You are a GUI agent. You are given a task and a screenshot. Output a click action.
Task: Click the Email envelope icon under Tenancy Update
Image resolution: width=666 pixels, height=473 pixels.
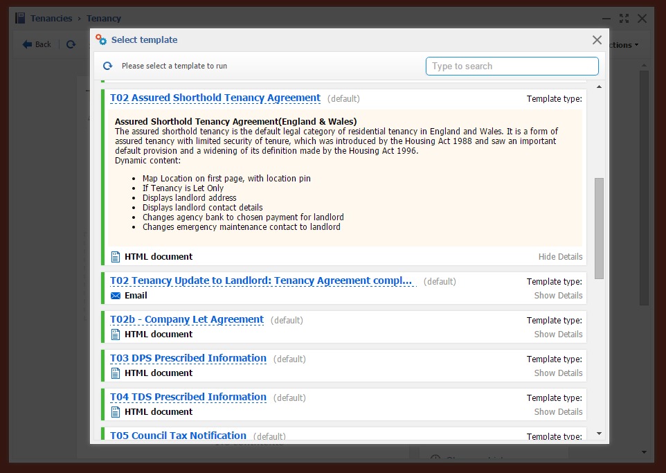(116, 296)
